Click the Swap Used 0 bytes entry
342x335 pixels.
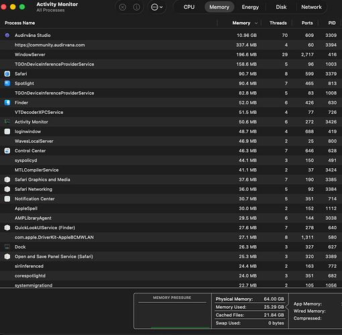[249, 323]
